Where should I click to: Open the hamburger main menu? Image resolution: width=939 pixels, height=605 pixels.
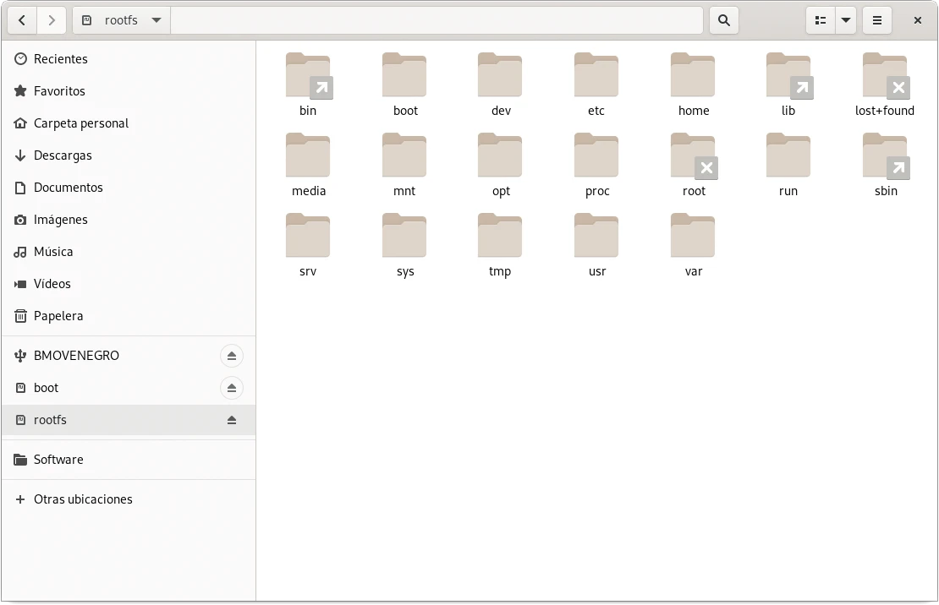point(877,20)
